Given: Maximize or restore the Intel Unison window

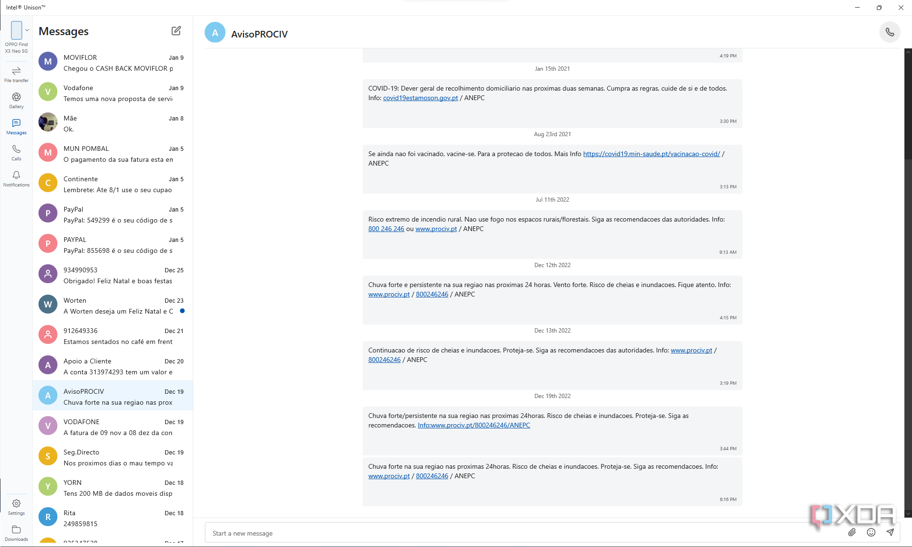Looking at the screenshot, I should pos(879,8).
